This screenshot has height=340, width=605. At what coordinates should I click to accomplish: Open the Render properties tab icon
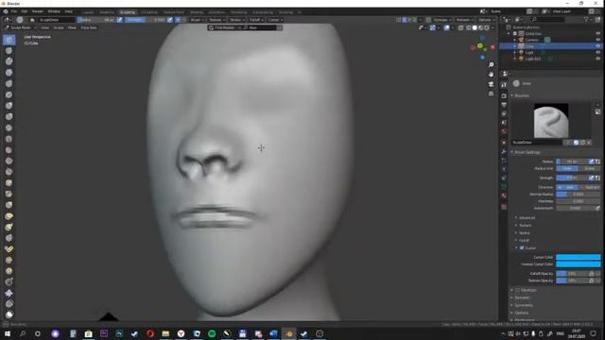coord(504,95)
